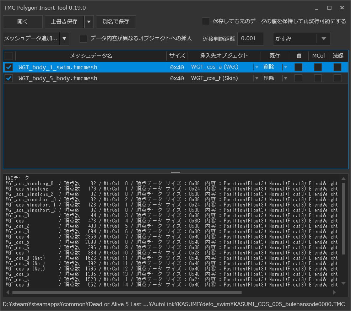351x311 pixels.
Task: Uncheck WGT_body_1_swim.tmcmesh row checkbox
Action: (x=9, y=67)
